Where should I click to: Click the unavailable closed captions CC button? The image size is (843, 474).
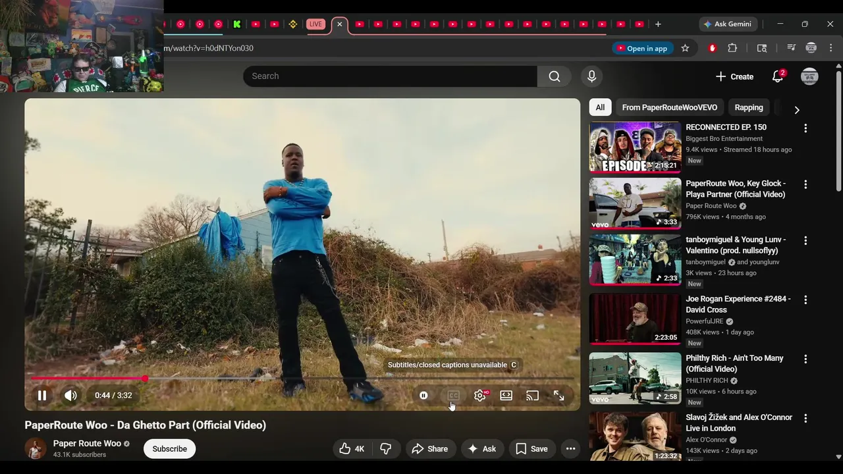click(x=453, y=396)
